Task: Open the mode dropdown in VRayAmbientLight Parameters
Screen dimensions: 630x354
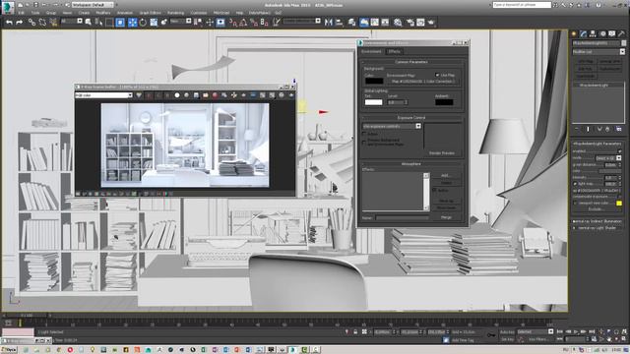Action: point(608,157)
